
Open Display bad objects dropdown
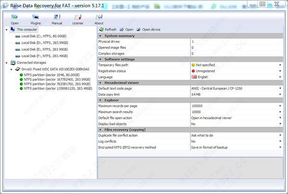[x=280, y=124]
